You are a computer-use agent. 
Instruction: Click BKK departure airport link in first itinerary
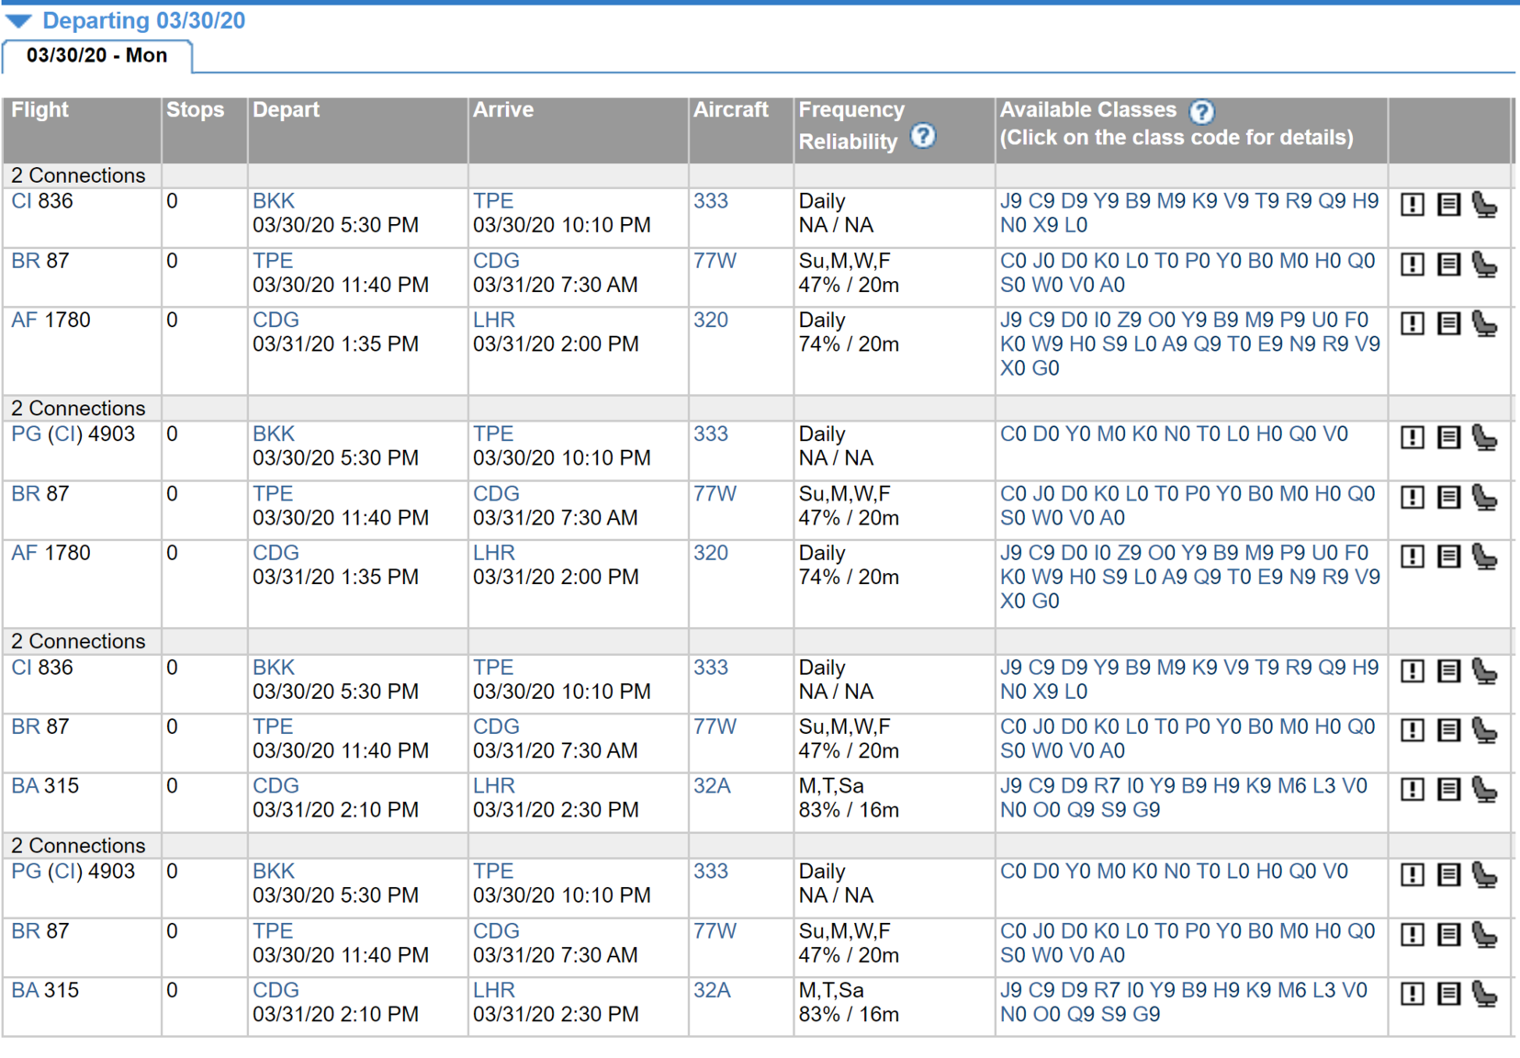[x=274, y=201]
